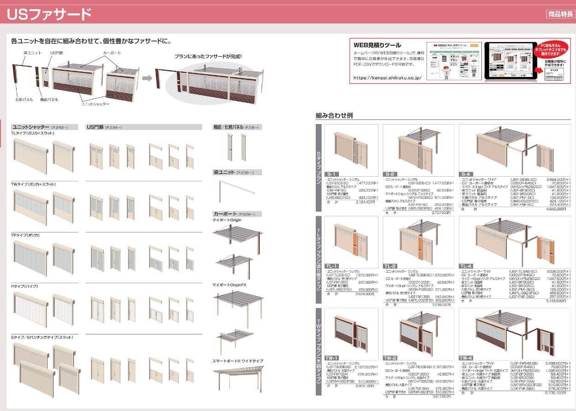Click the 組み合わせ例 section heading
576x411 pixels.
tap(334, 116)
